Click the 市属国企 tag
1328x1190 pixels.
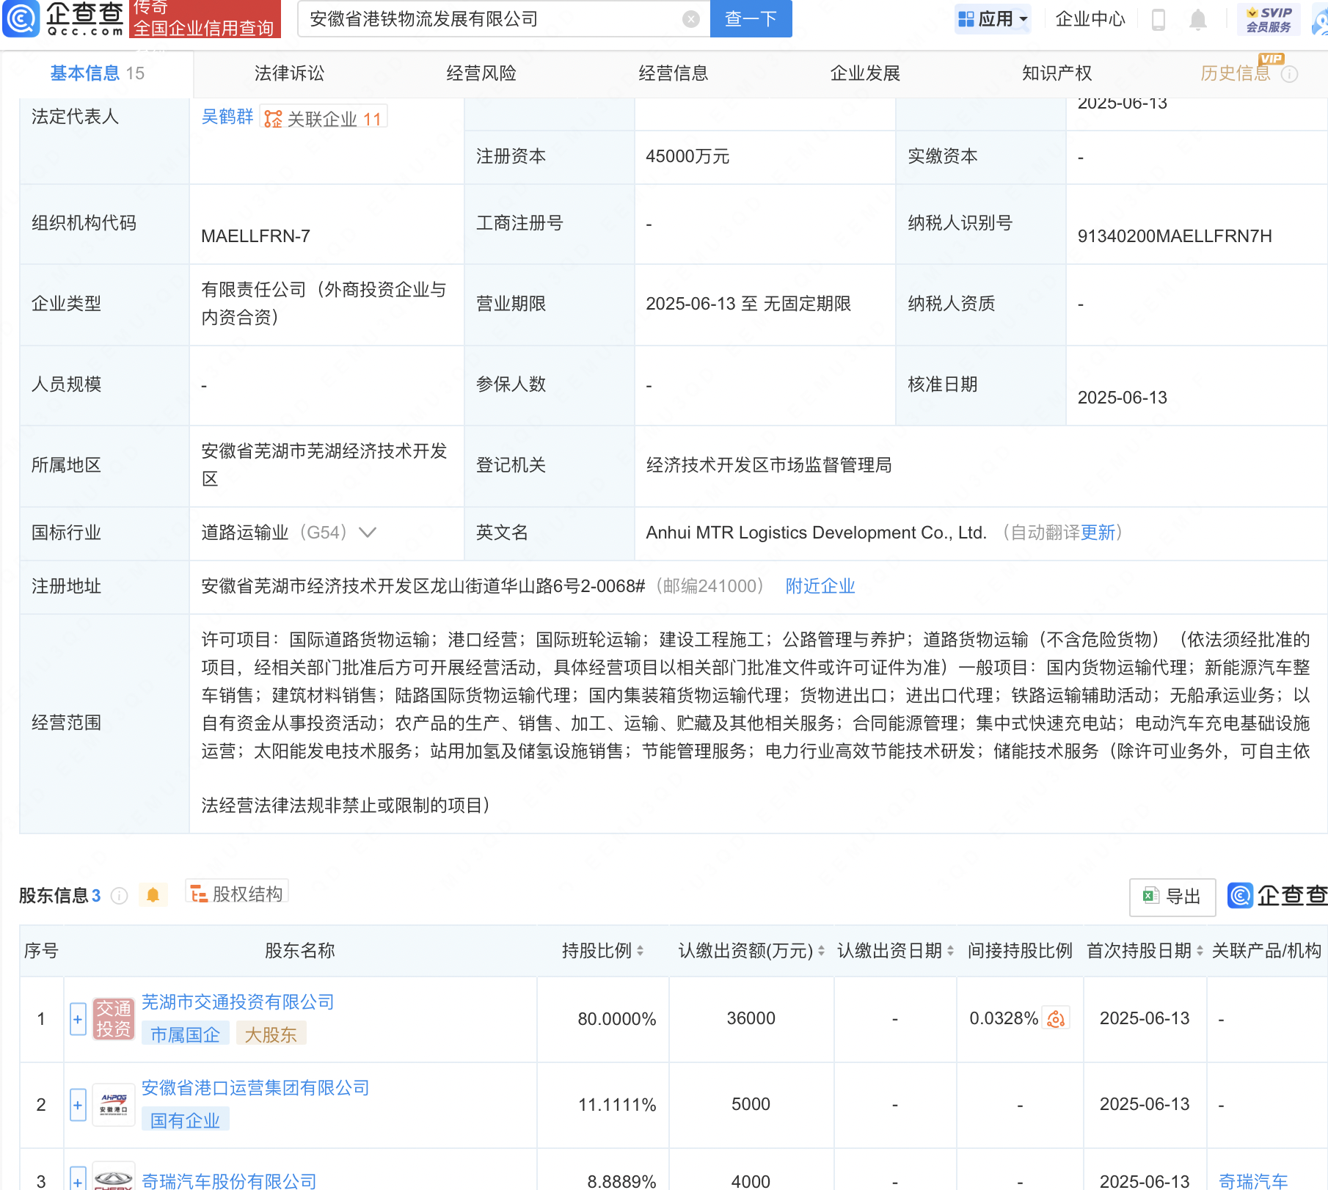coord(185,1034)
